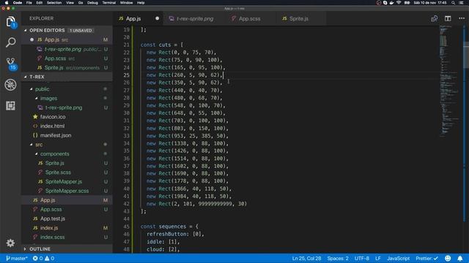
Task: Open App.js in Open Editors list
Action: (67, 39)
